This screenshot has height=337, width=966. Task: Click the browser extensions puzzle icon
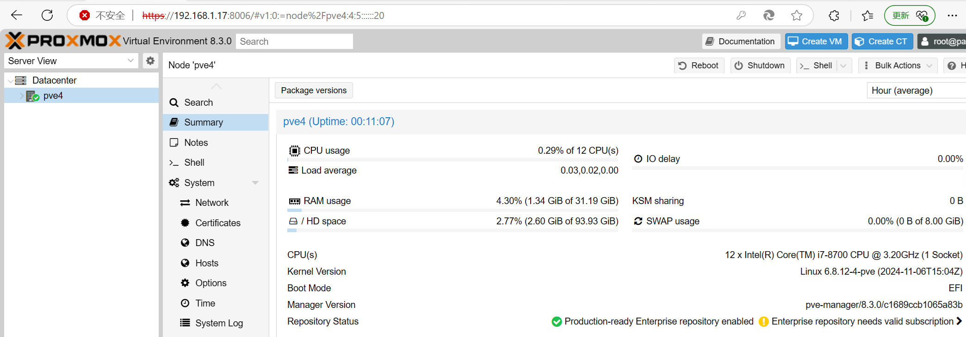(x=834, y=16)
